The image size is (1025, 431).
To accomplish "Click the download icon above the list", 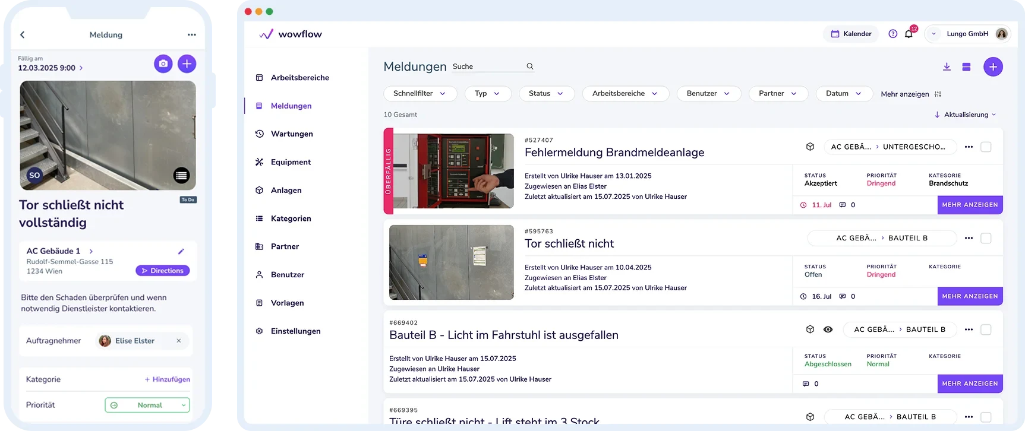I will (947, 67).
